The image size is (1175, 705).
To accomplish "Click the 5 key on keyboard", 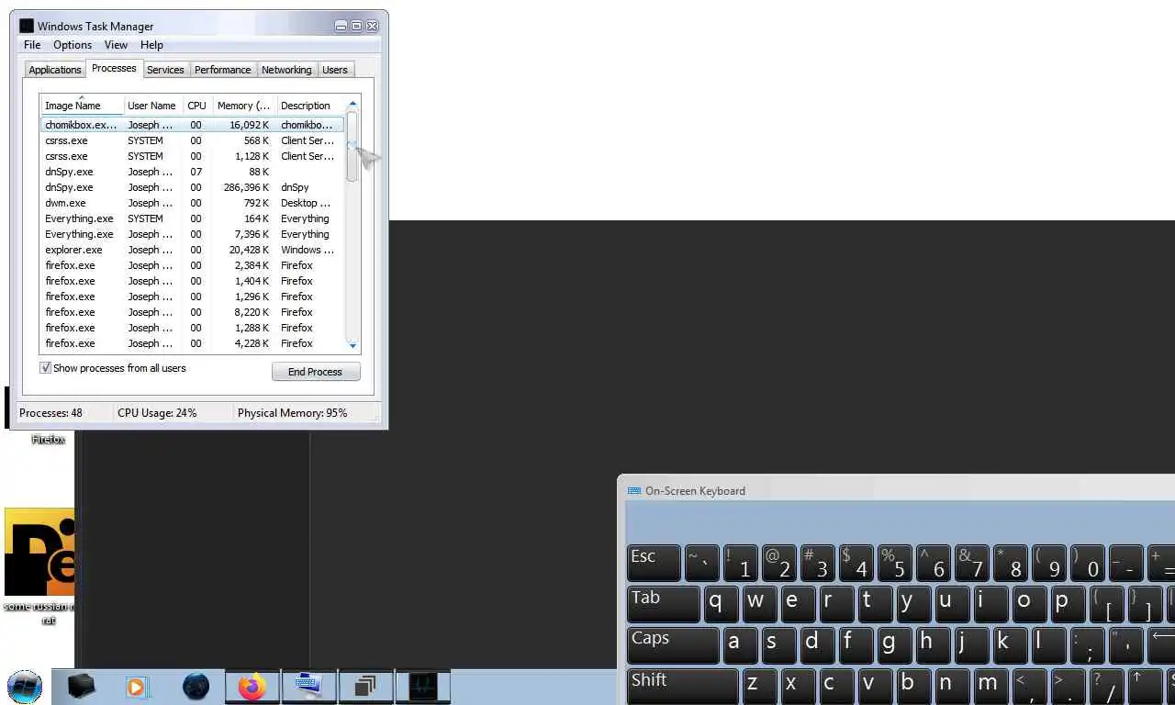I will 895,563.
